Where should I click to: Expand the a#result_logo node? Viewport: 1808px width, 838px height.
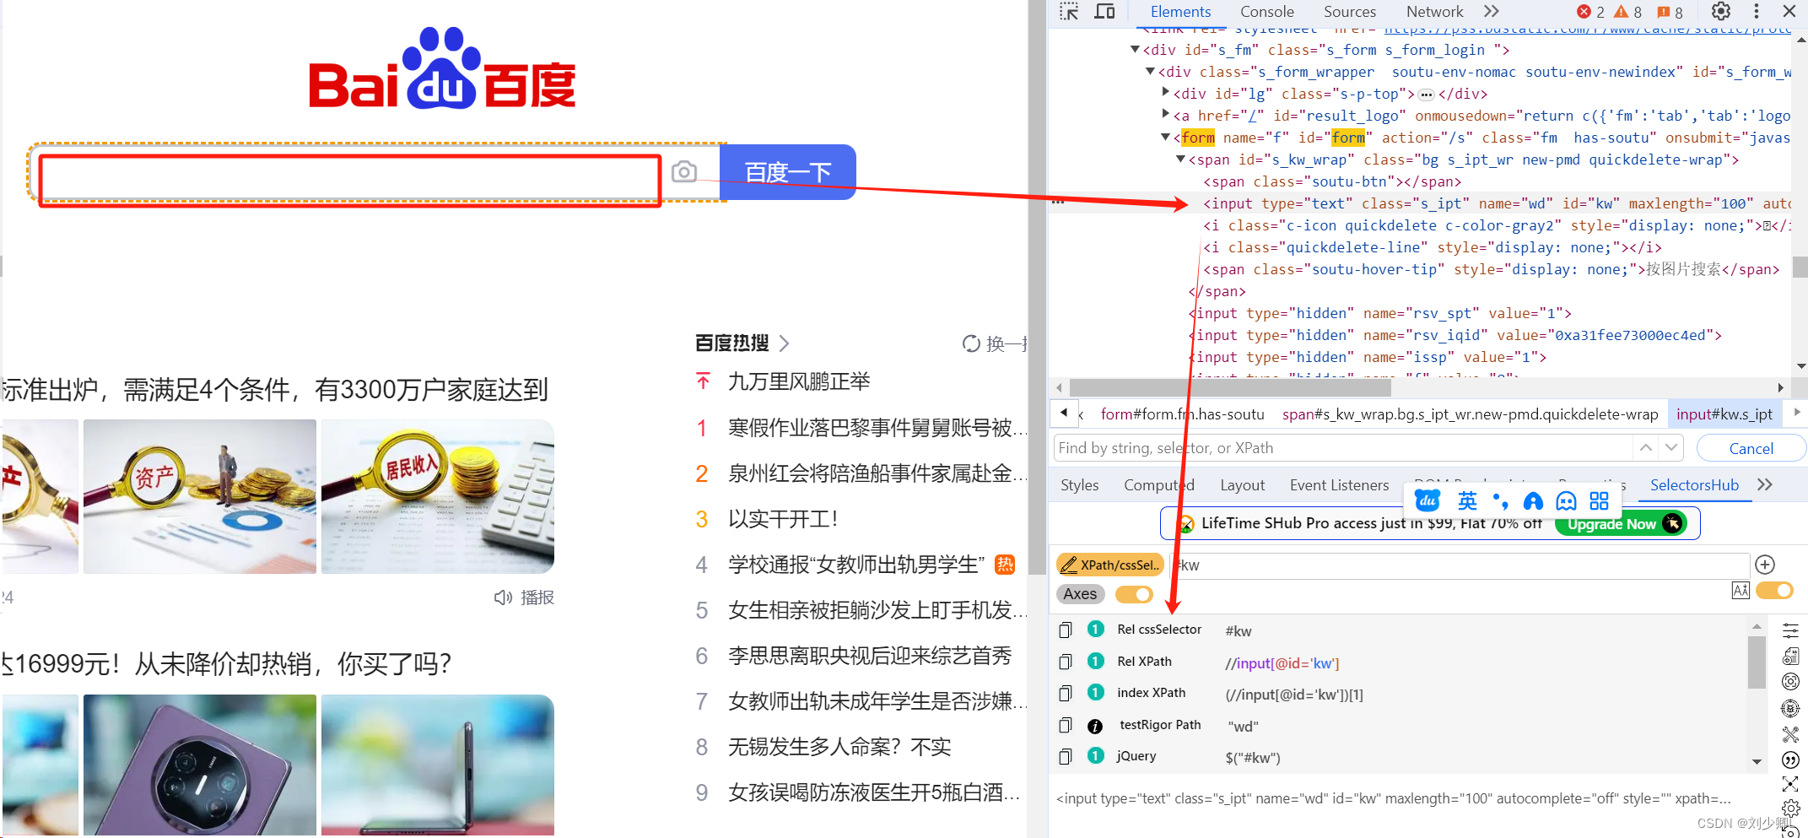pyautogui.click(x=1166, y=115)
